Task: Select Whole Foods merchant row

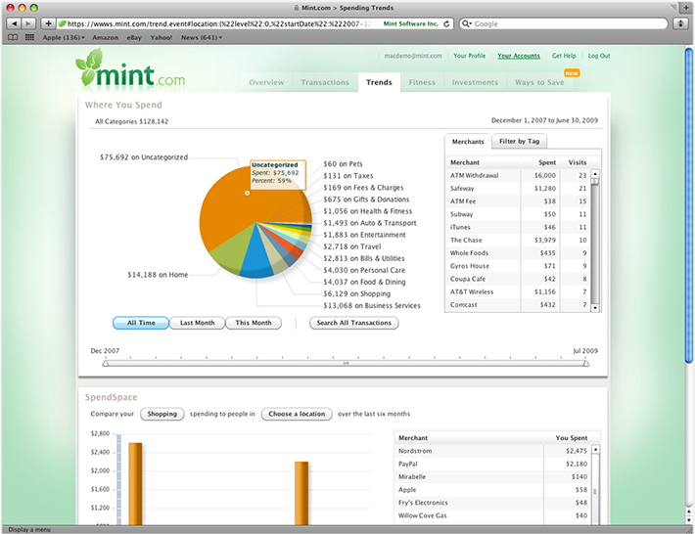Action: pyautogui.click(x=518, y=253)
